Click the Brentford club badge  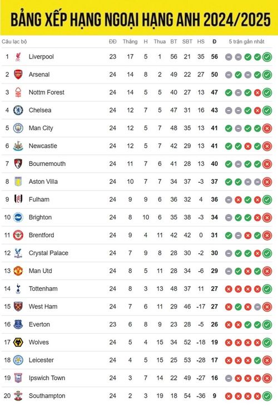18,235
